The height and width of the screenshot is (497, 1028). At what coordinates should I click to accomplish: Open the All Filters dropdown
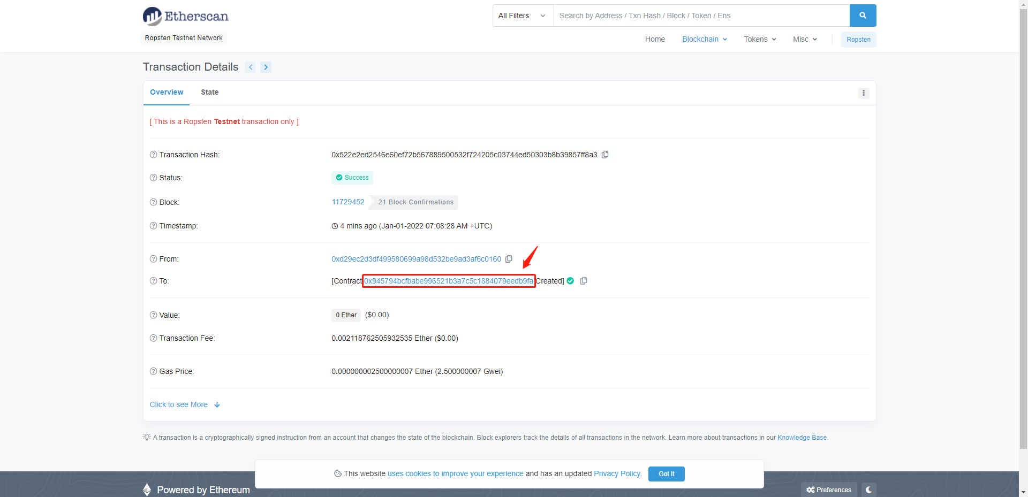[x=523, y=16]
